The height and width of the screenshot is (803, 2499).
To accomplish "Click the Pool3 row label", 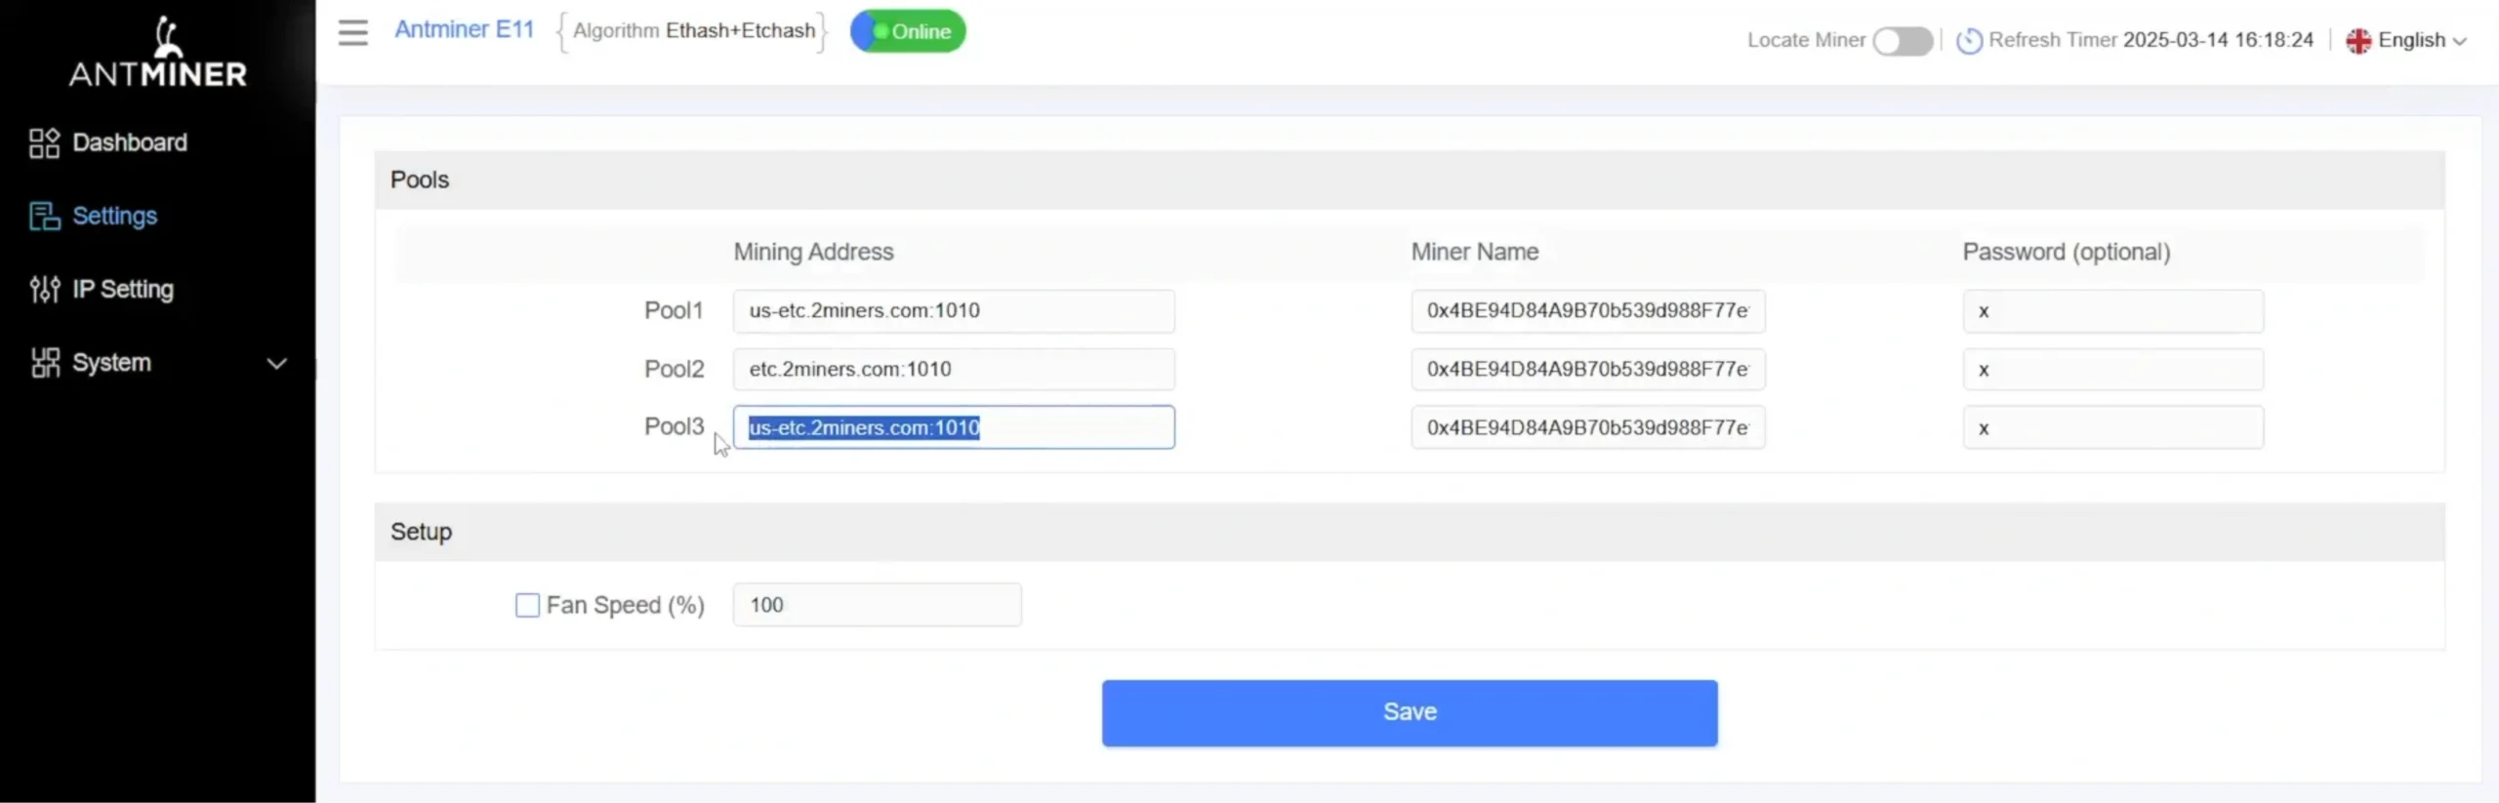I will tap(674, 426).
